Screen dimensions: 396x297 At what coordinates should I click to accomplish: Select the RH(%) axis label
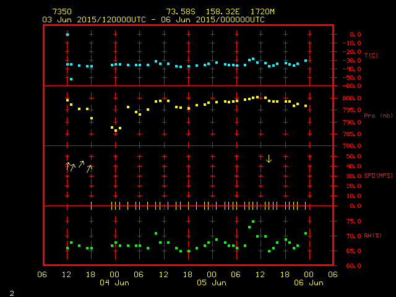click(371, 236)
